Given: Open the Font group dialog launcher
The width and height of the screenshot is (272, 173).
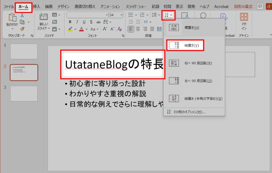Looking at the screenshot, I should [123, 36].
